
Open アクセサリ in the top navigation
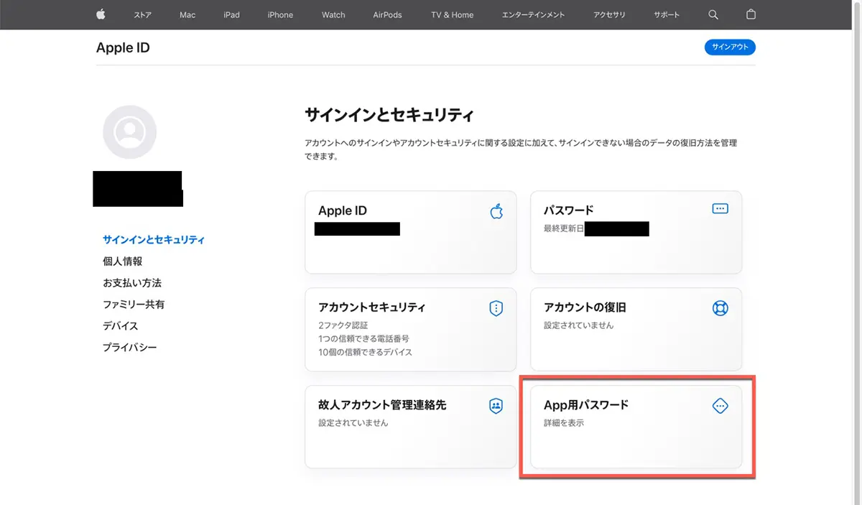609,15
